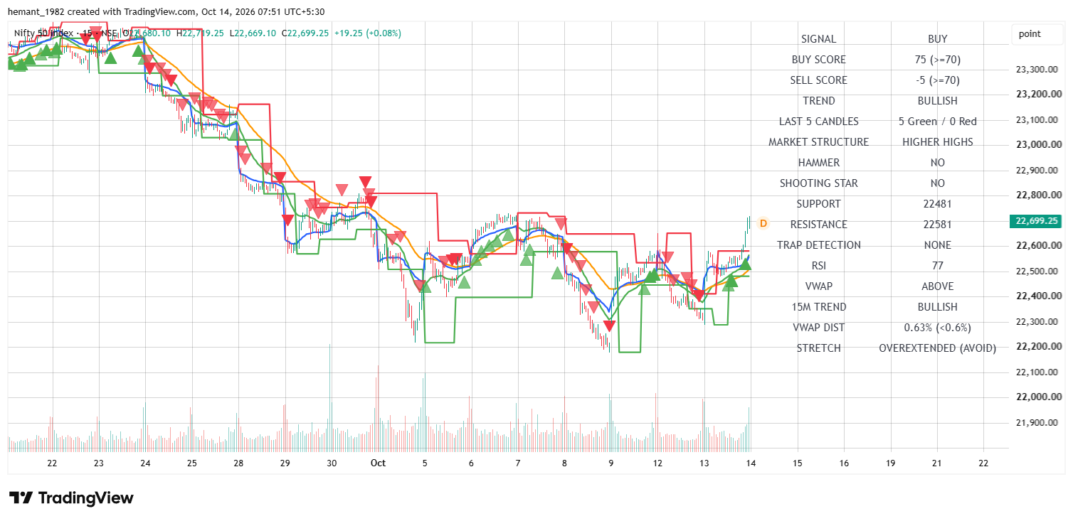1073x521 pixels.
Task: Click the VWAP DIST label
Action: click(x=818, y=328)
